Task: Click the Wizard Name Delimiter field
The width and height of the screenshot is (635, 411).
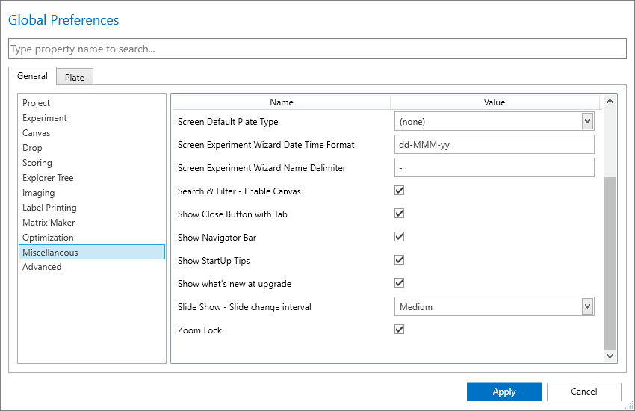Action: 494,167
